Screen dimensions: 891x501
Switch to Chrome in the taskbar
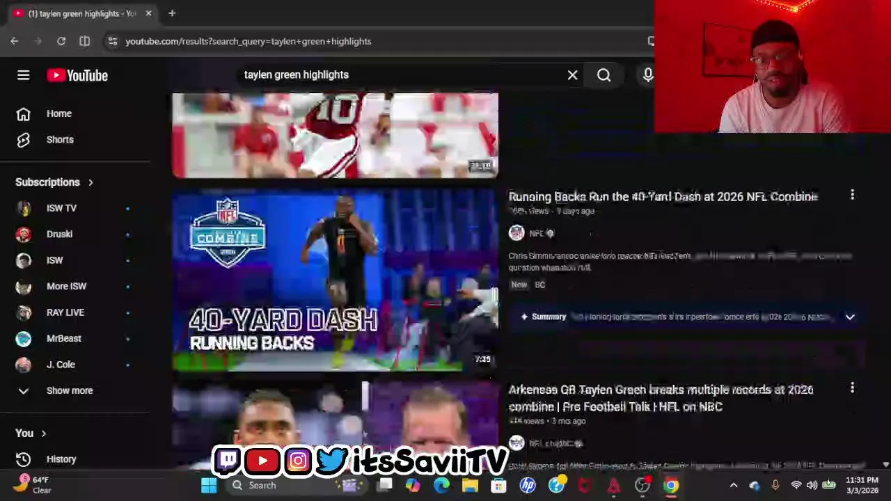(671, 485)
